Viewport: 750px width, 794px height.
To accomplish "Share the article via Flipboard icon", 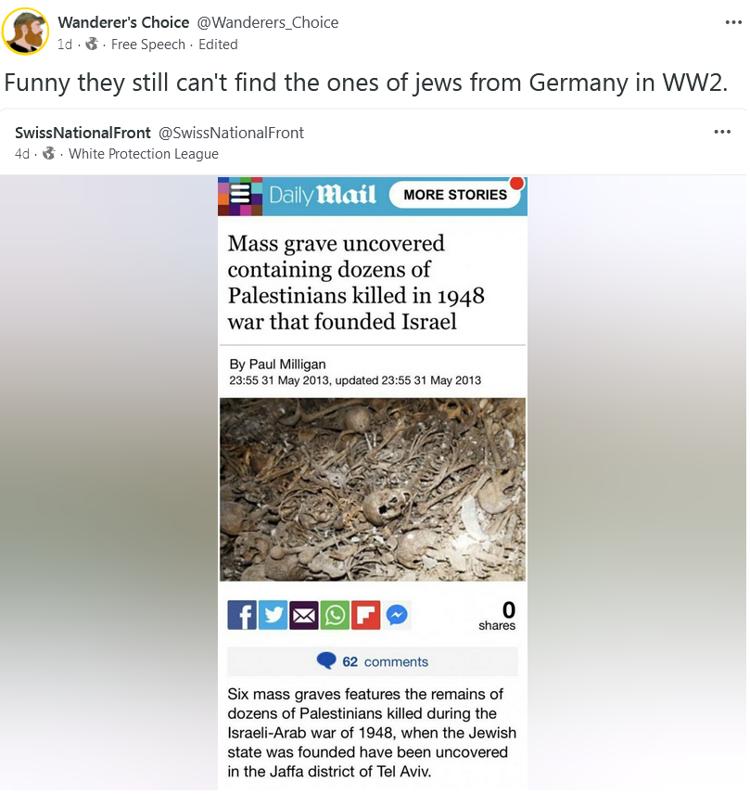I will (365, 615).
